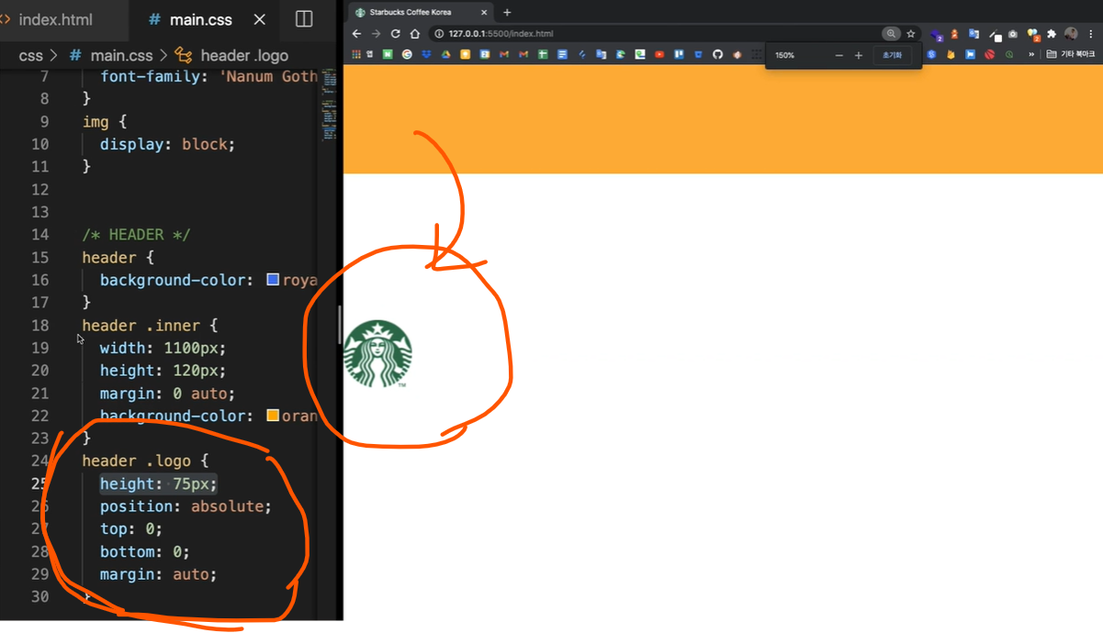Open the Google Sheets bookmark icon
The image size is (1103, 633).
click(x=543, y=54)
